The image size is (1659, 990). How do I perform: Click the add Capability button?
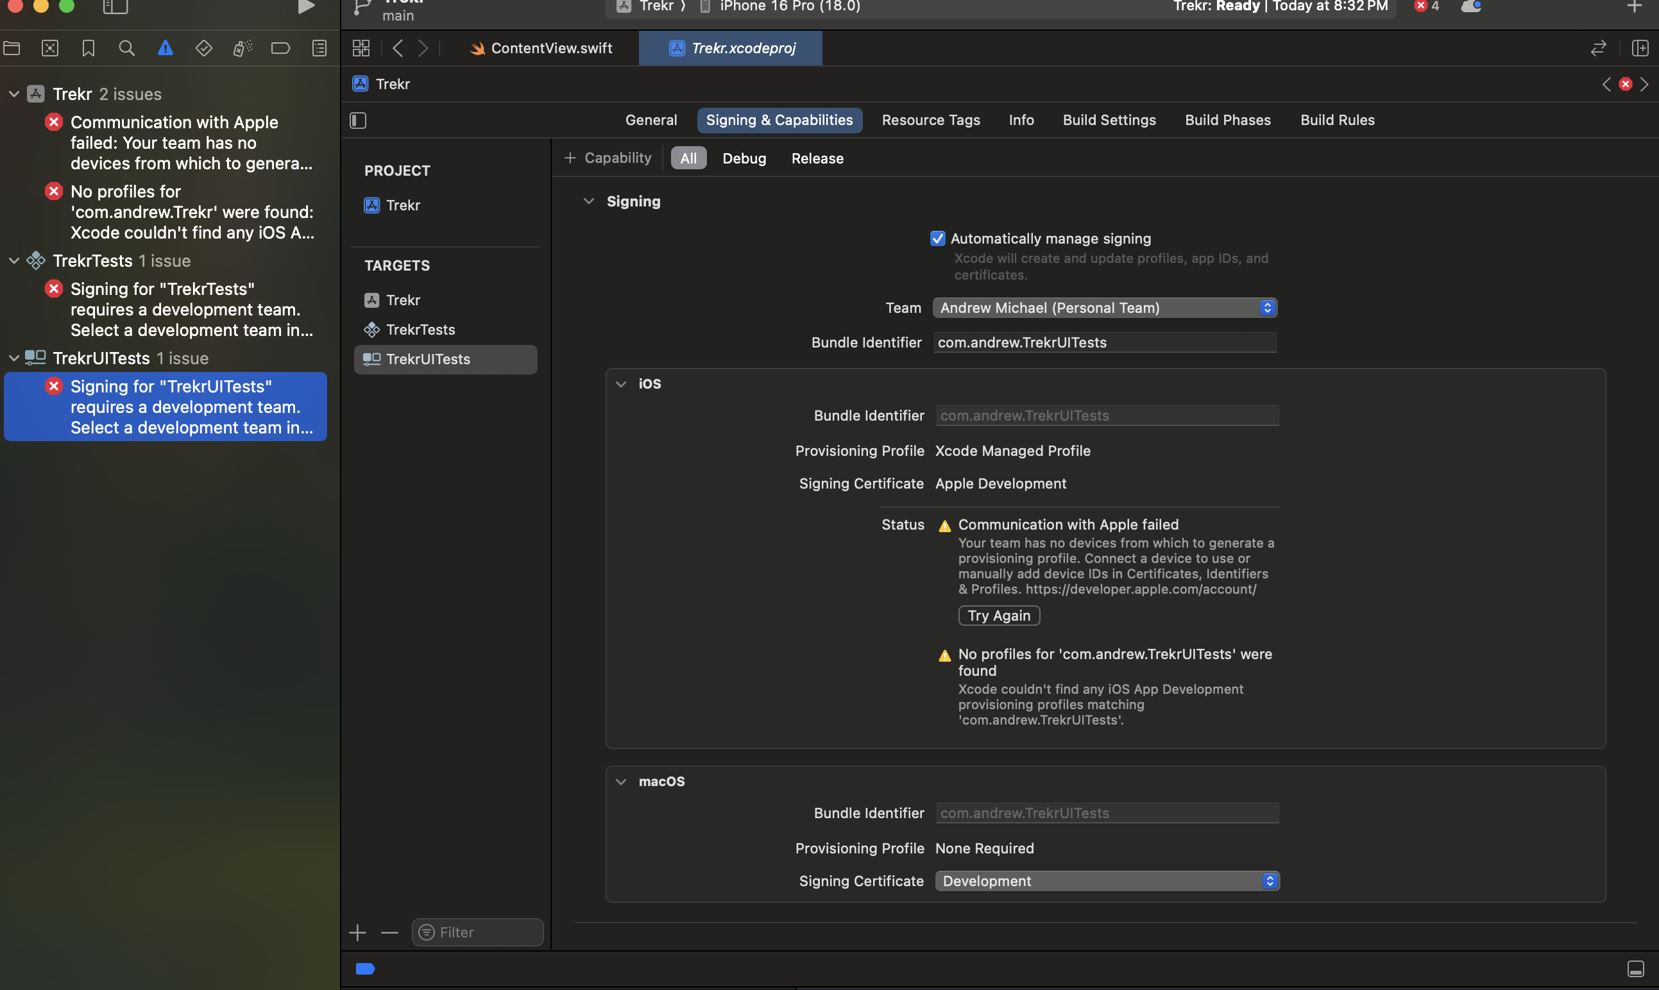pyautogui.click(x=608, y=158)
